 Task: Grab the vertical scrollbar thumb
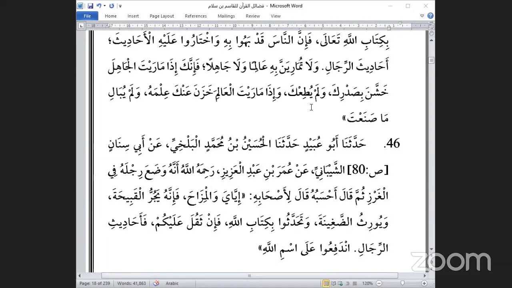(x=431, y=60)
